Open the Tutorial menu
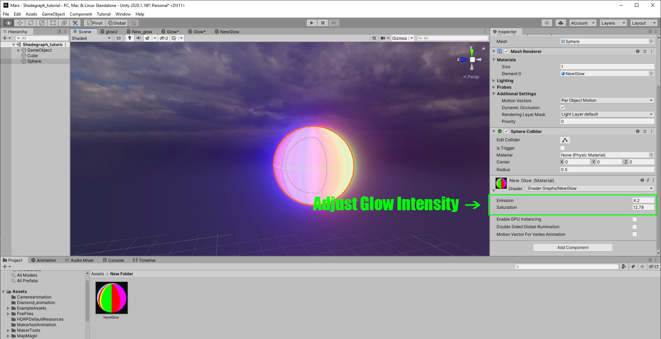 coord(104,14)
